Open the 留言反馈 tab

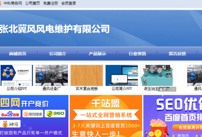177,54
